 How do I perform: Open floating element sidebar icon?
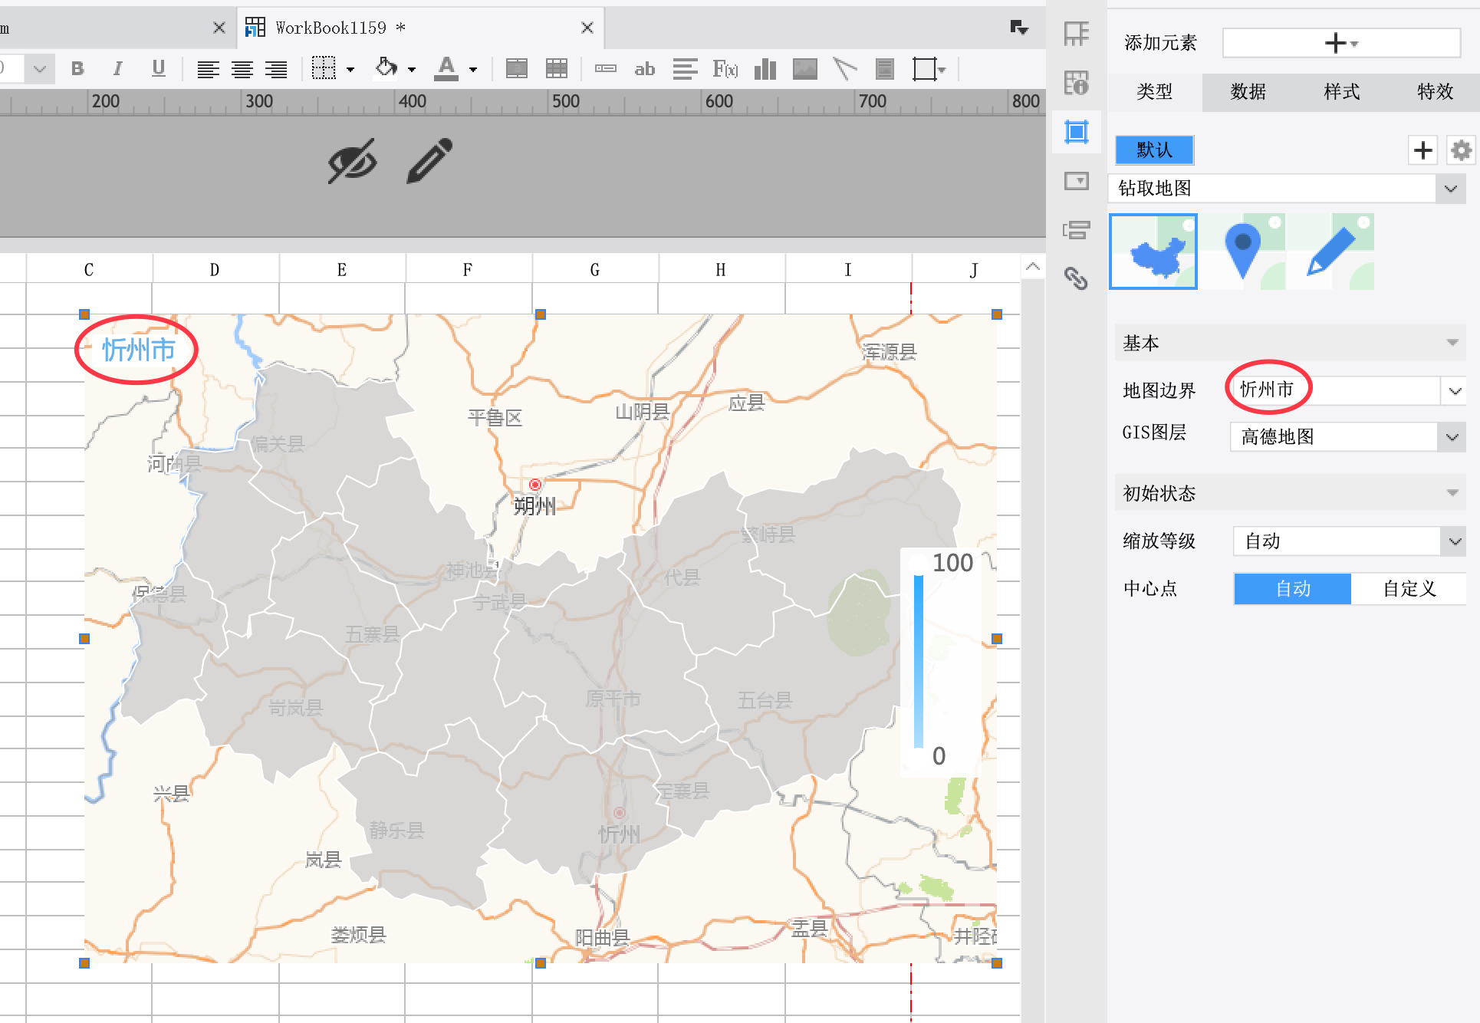1077,132
